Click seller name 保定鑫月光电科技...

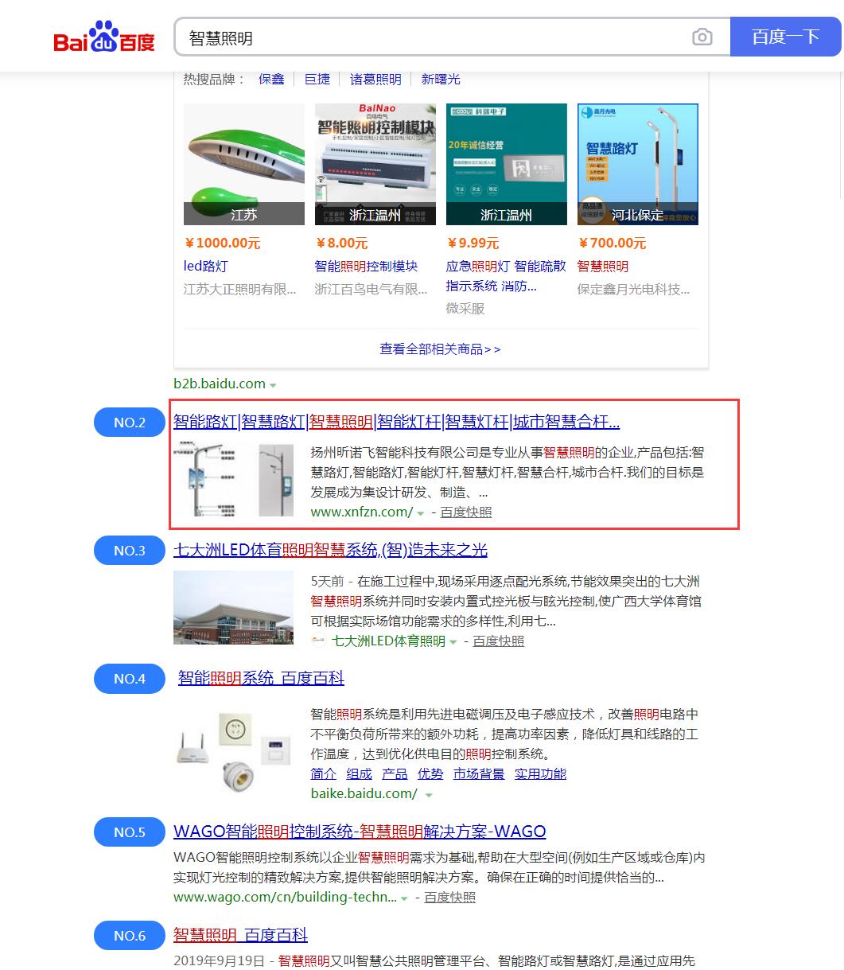point(634,289)
